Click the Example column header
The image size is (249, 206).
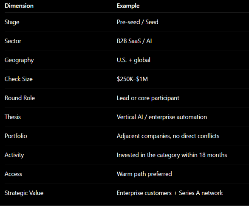(x=128, y=6)
